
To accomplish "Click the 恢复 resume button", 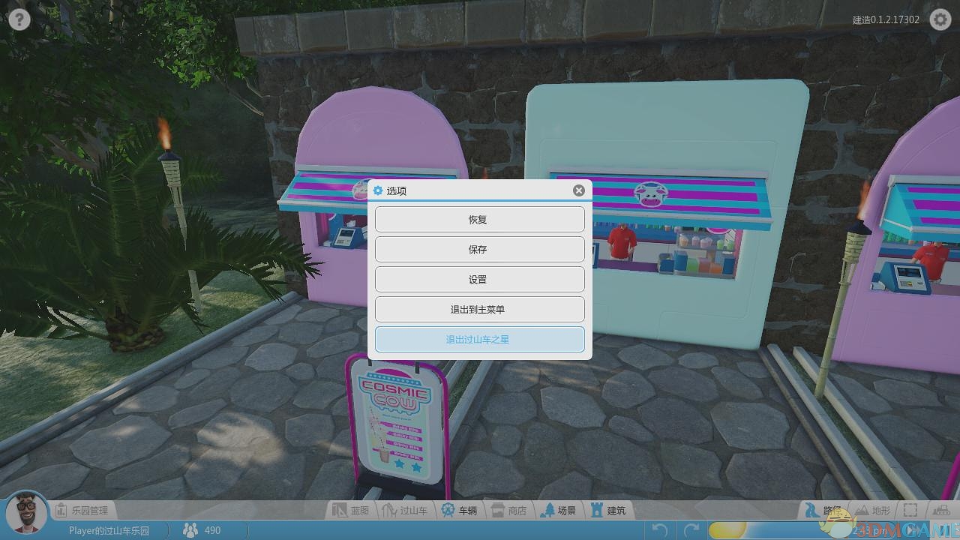I will [x=479, y=220].
